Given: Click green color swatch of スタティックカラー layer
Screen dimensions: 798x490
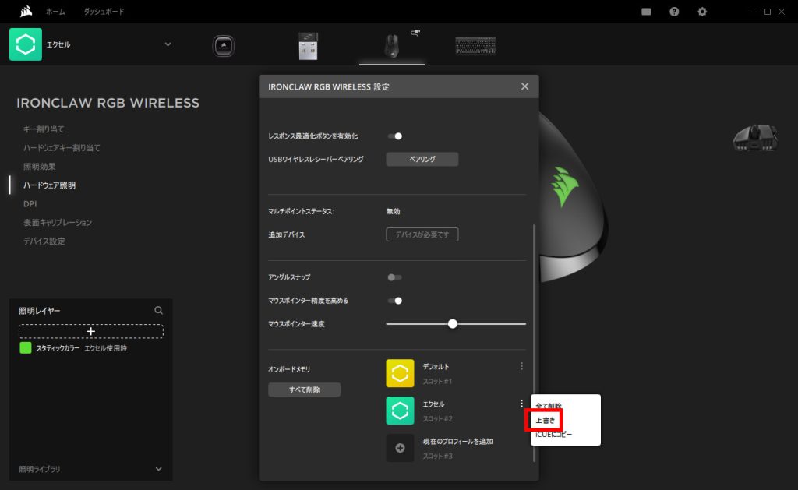Looking at the screenshot, I should (x=26, y=348).
